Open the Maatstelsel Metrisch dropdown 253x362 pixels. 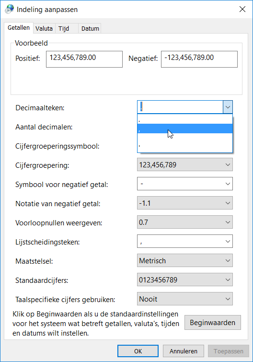185,260
